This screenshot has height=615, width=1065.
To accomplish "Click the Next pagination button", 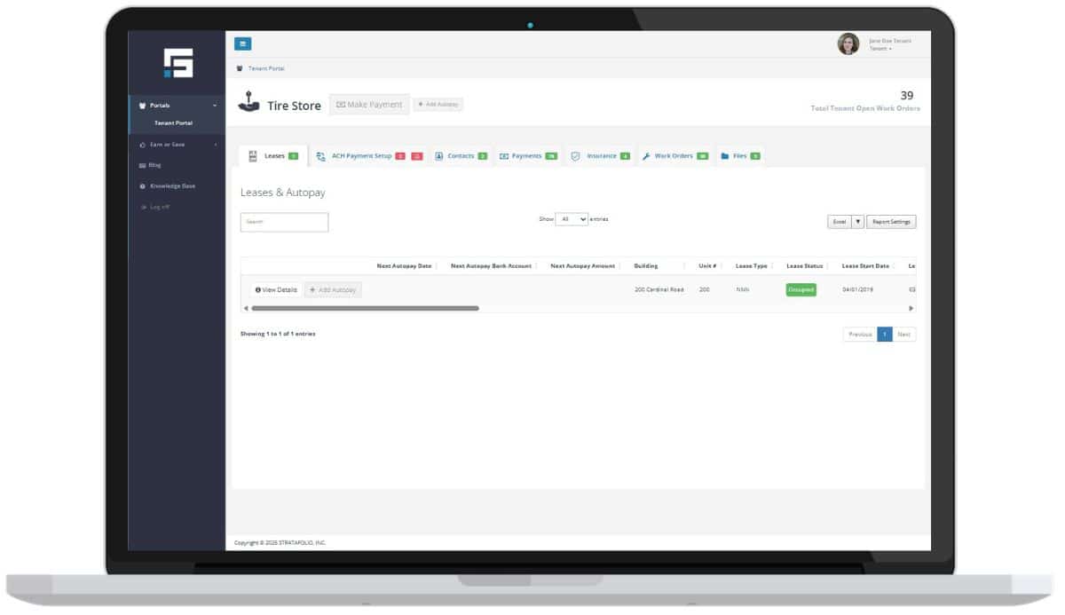I will click(903, 335).
